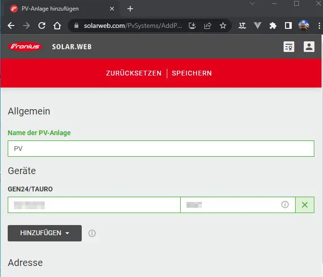Click the Name der PV-Anlage input field
Viewport: 323px width, 277px height.
[x=161, y=149]
